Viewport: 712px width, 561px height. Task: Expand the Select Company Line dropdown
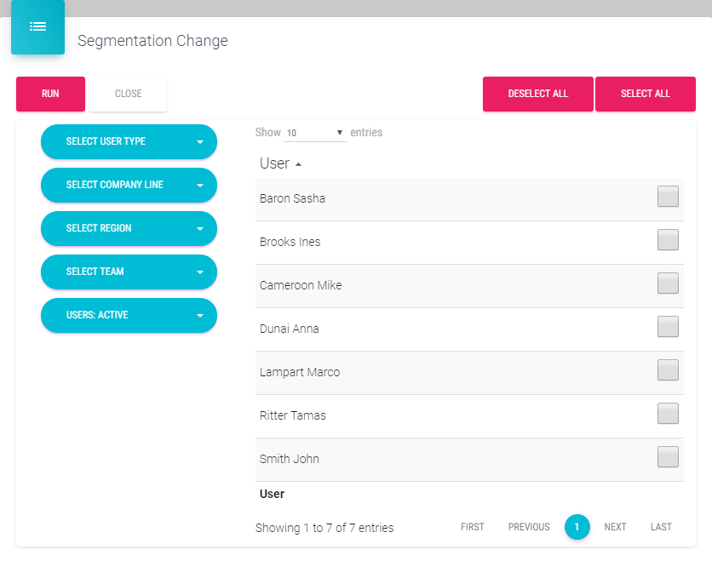pos(129,185)
